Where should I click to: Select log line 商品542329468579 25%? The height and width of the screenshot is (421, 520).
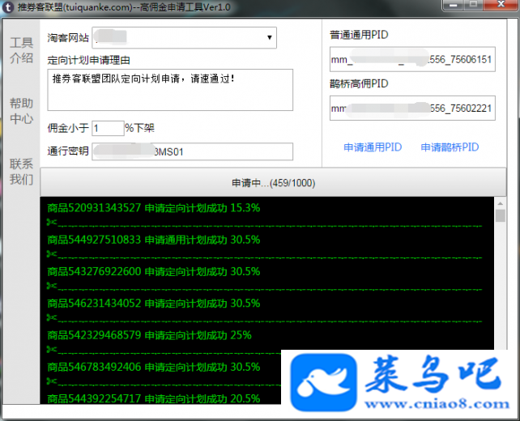point(149,335)
